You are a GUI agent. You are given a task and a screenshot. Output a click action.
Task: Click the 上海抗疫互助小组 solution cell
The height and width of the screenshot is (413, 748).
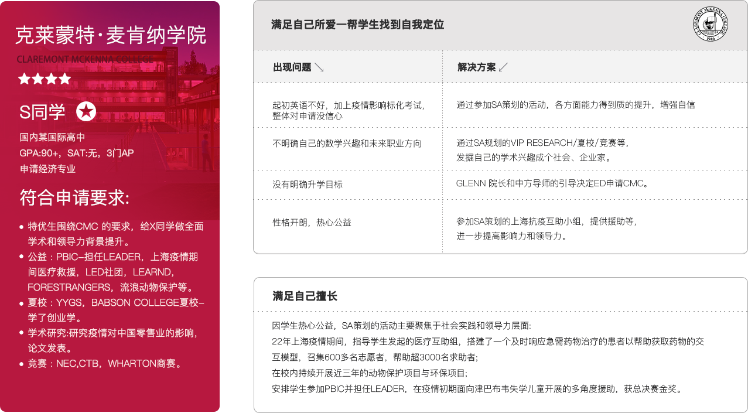click(547, 229)
